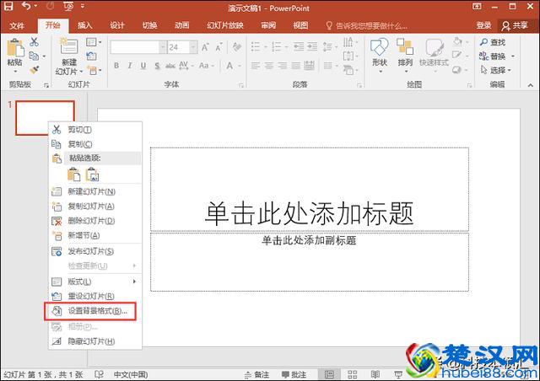Collapse the ribbon with the chevron

530,84
